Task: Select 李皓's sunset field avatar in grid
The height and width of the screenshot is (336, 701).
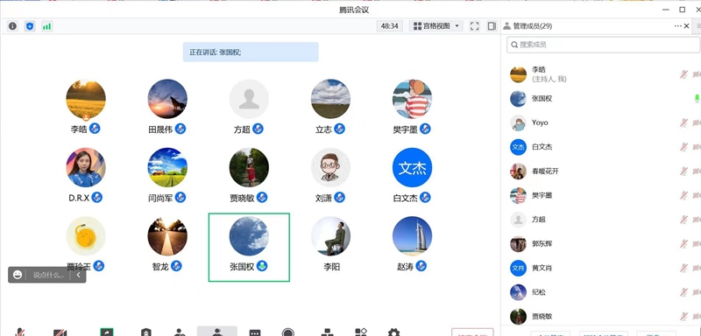Action: pyautogui.click(x=86, y=99)
